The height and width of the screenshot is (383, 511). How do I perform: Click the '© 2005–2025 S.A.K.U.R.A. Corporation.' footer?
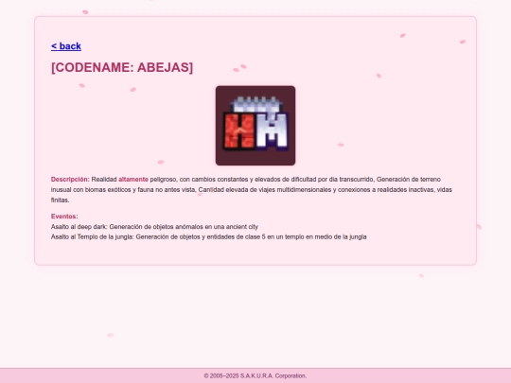pyautogui.click(x=255, y=375)
